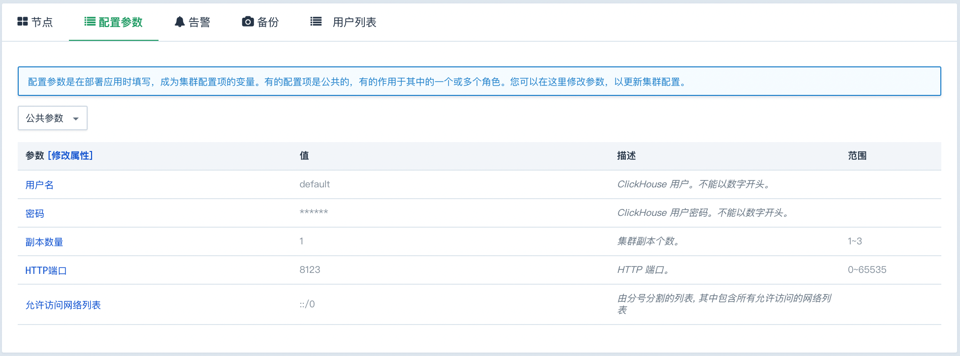Click the list icon beside 配置参数
Screen dimensions: 960x356
coord(90,22)
